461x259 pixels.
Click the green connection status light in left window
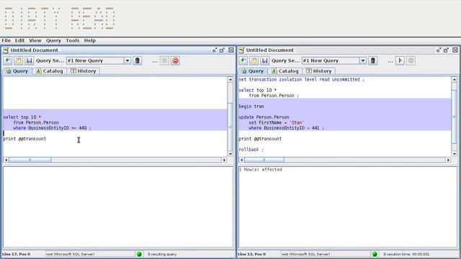(x=139, y=254)
